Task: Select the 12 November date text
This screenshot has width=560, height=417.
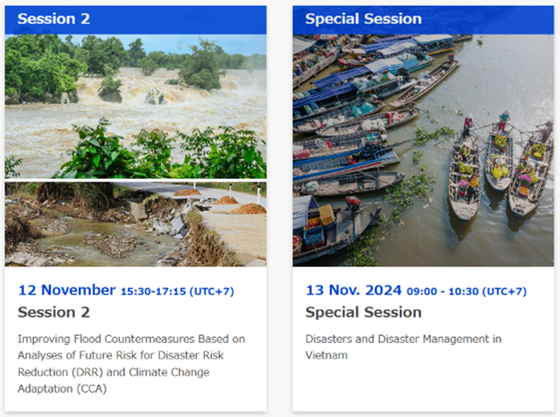Action: coord(67,290)
